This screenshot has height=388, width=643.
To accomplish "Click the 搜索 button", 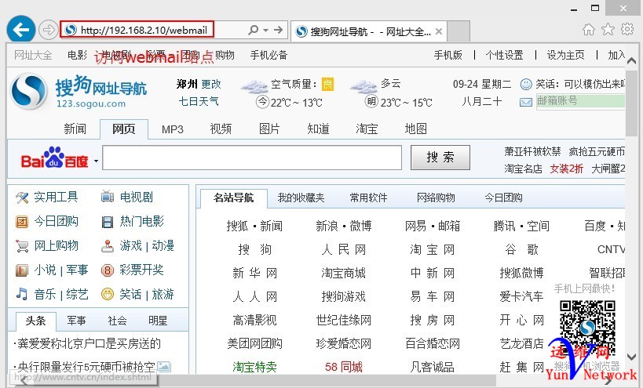I will [440, 158].
